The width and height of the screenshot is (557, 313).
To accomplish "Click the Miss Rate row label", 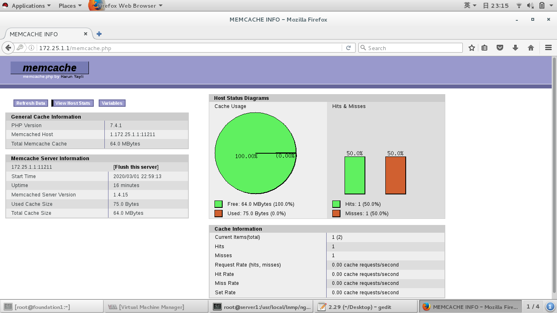I will 227,283.
